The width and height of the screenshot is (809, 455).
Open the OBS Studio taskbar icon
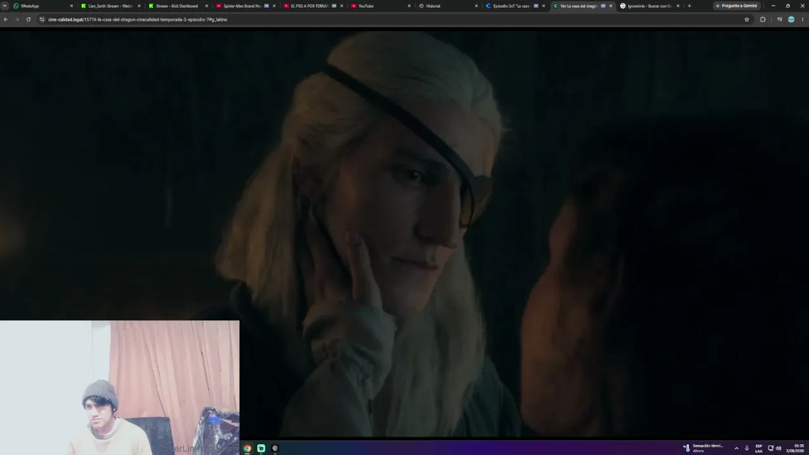[275, 448]
